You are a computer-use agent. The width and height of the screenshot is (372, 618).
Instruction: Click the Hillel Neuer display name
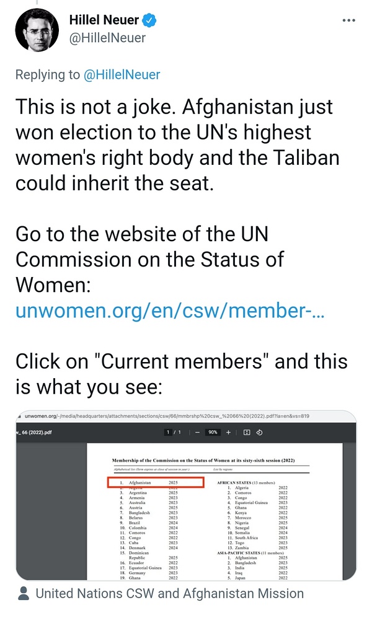tap(104, 20)
